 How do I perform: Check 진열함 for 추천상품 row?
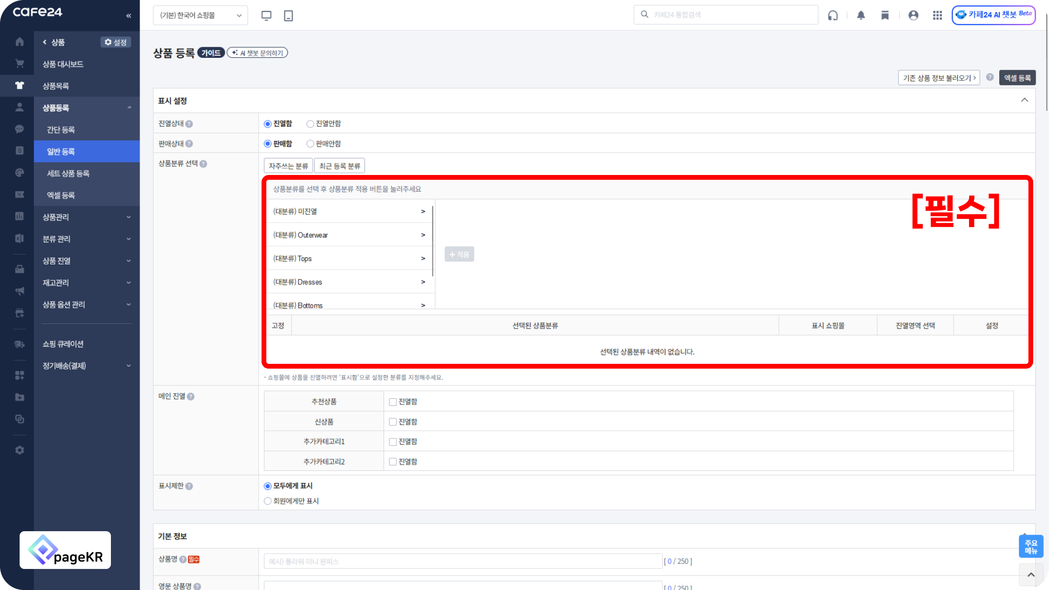393,402
